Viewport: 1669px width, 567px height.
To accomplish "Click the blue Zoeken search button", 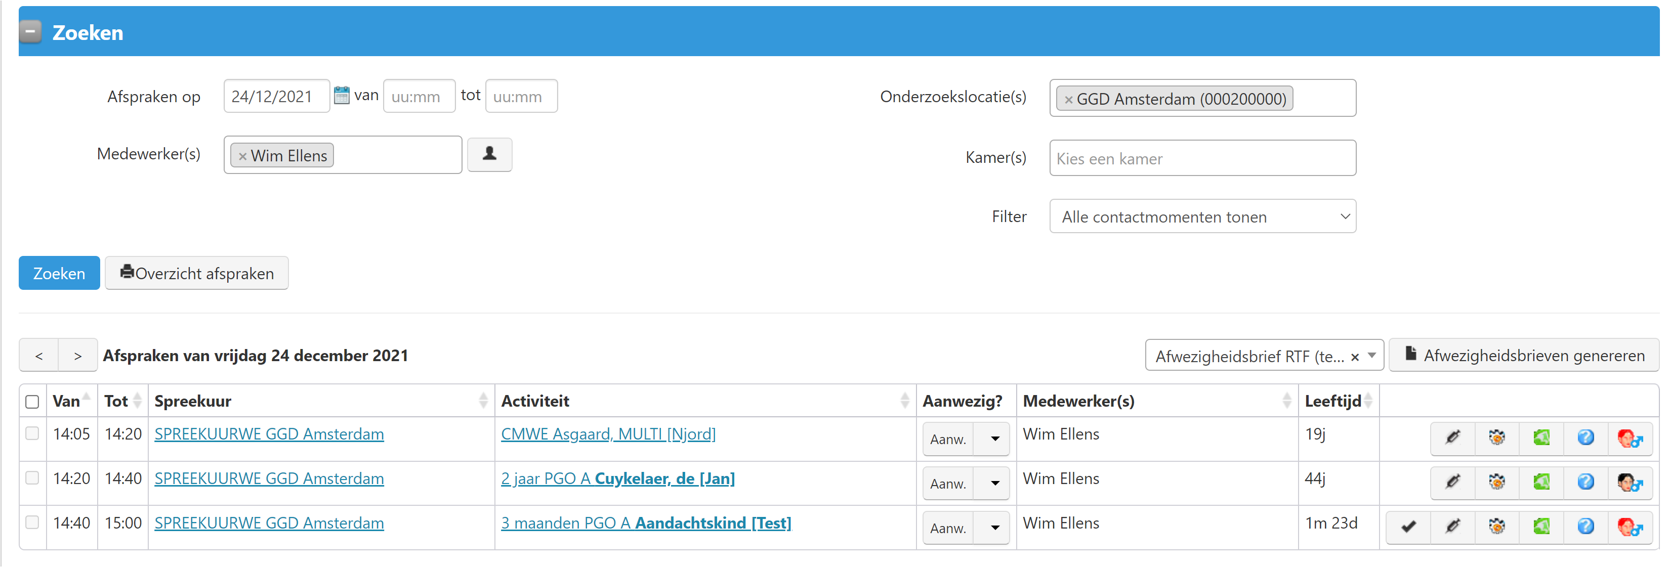I will 59,273.
